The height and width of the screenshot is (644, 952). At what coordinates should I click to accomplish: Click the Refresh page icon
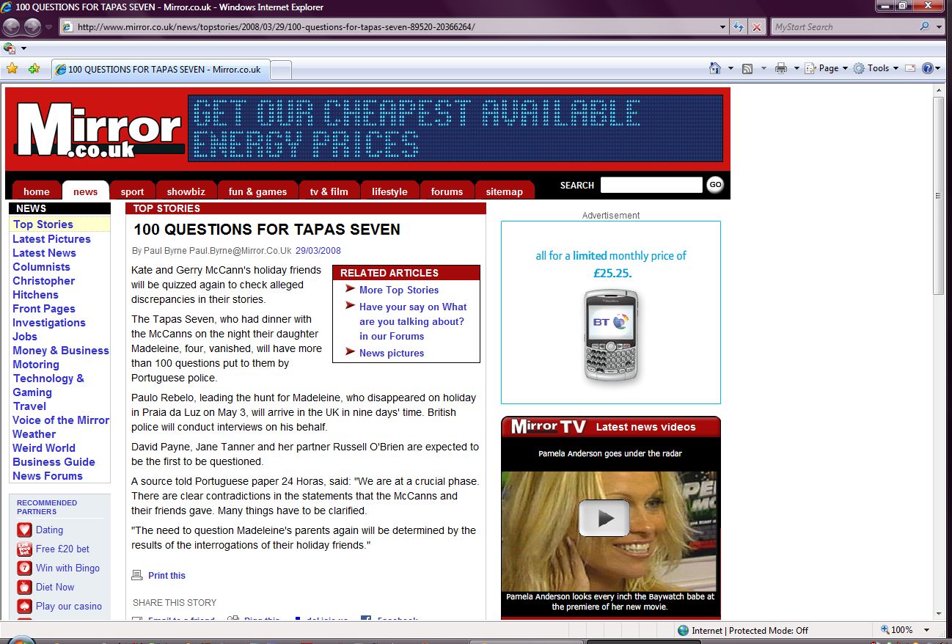pyautogui.click(x=739, y=27)
